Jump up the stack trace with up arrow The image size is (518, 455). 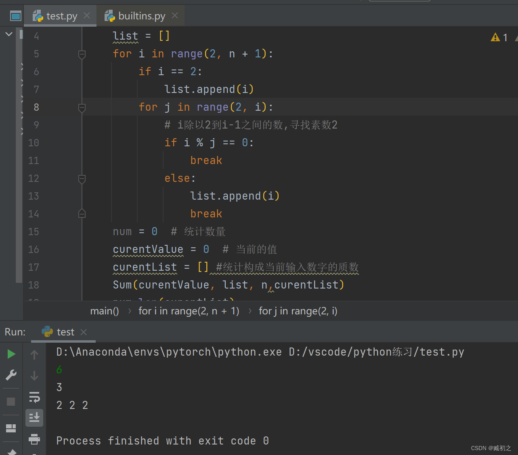pos(34,355)
